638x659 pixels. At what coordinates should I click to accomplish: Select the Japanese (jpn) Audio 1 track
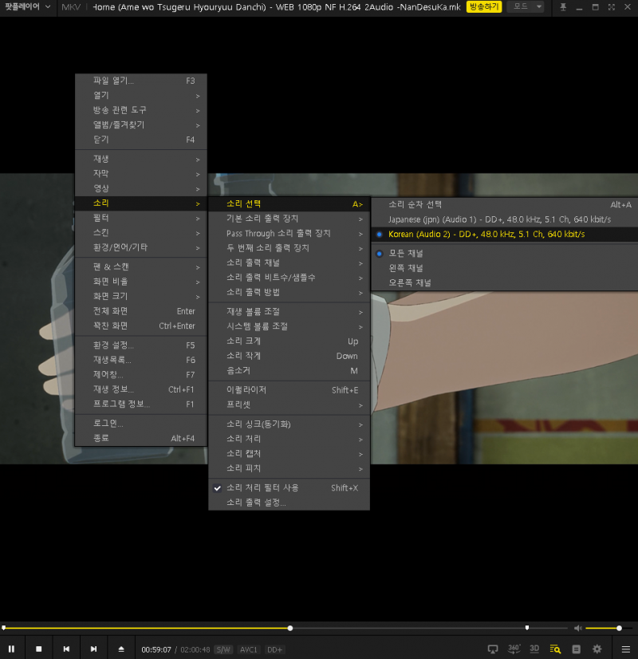(x=499, y=219)
